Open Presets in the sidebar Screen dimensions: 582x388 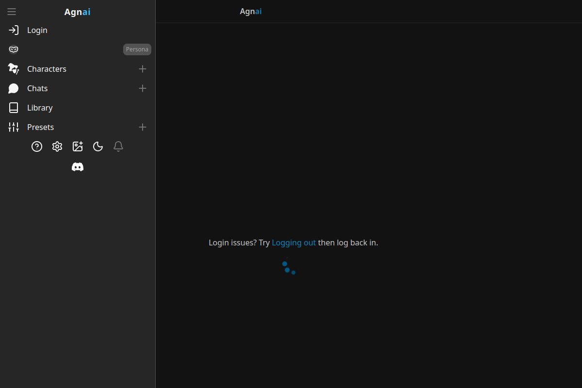[x=40, y=127]
